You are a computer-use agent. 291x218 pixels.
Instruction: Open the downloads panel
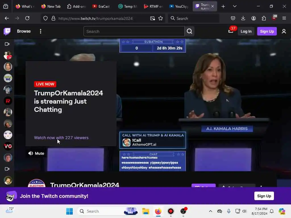pos(243,18)
